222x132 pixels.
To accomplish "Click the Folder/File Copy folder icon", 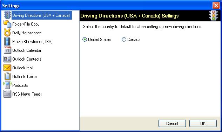I will [7, 24].
